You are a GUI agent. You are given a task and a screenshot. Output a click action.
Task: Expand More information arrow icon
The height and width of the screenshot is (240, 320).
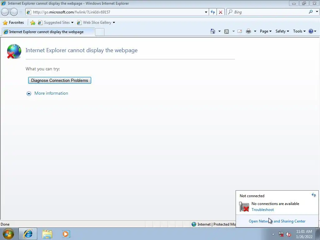tap(29, 93)
